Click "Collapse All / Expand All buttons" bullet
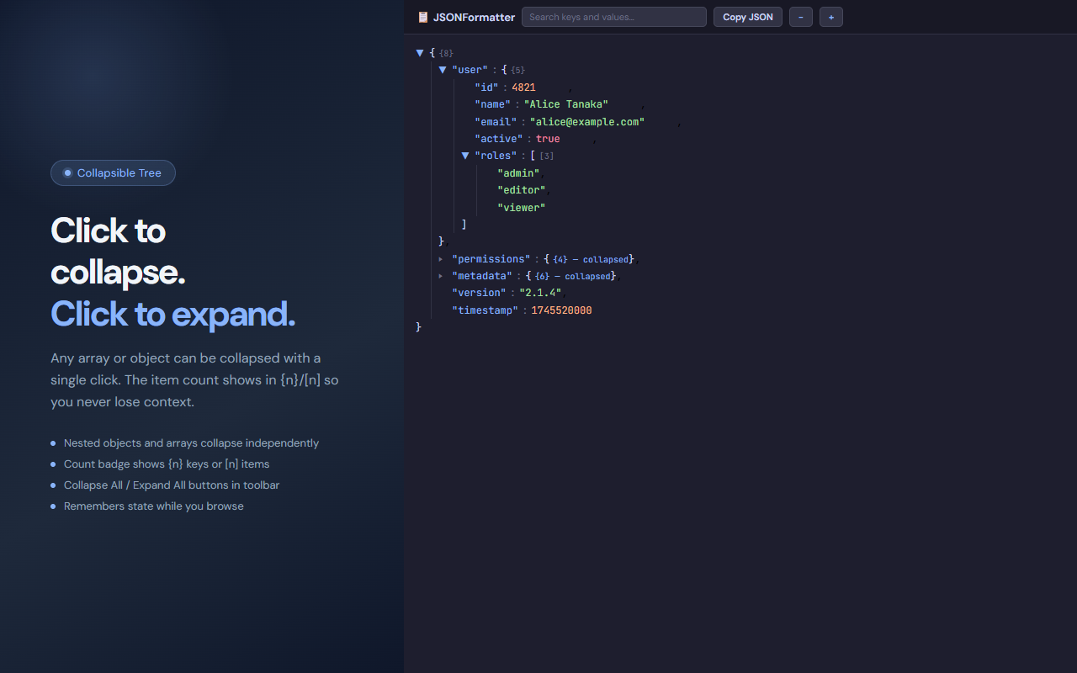 click(172, 485)
